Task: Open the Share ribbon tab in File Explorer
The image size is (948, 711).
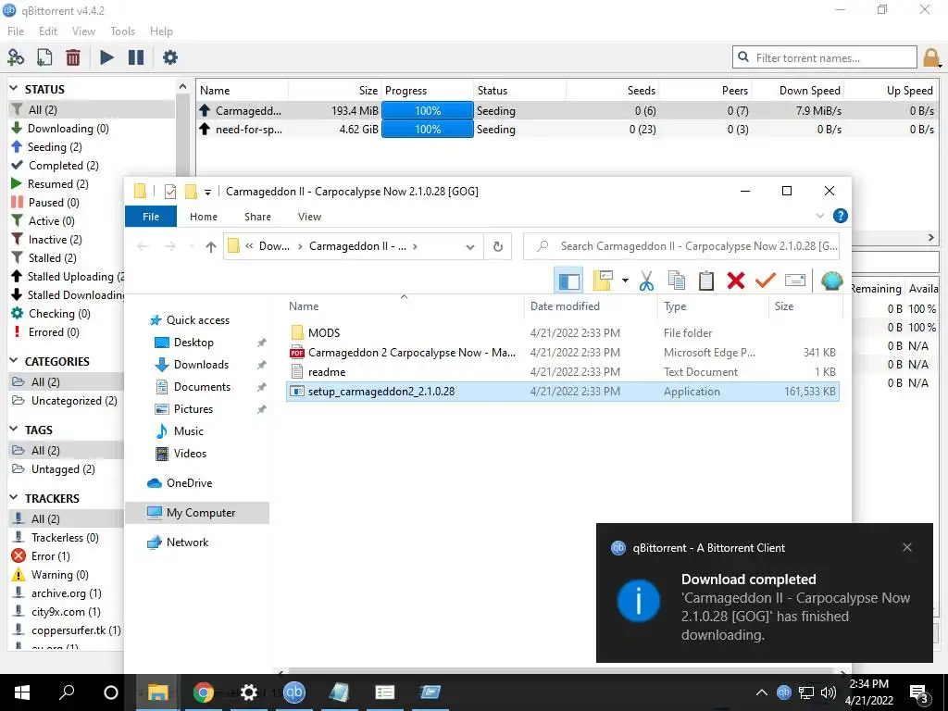Action: click(257, 217)
